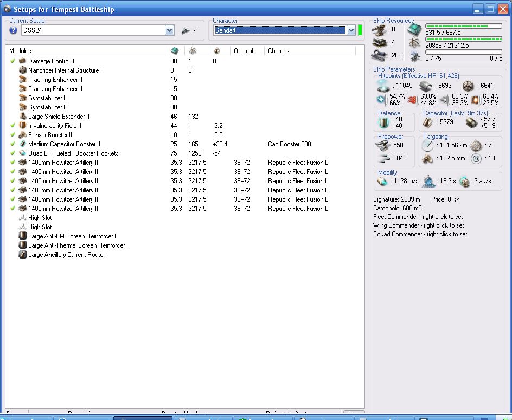Viewport: 512px width, 420px height.
Task: Select the Sandart character field
Action: 279,30
